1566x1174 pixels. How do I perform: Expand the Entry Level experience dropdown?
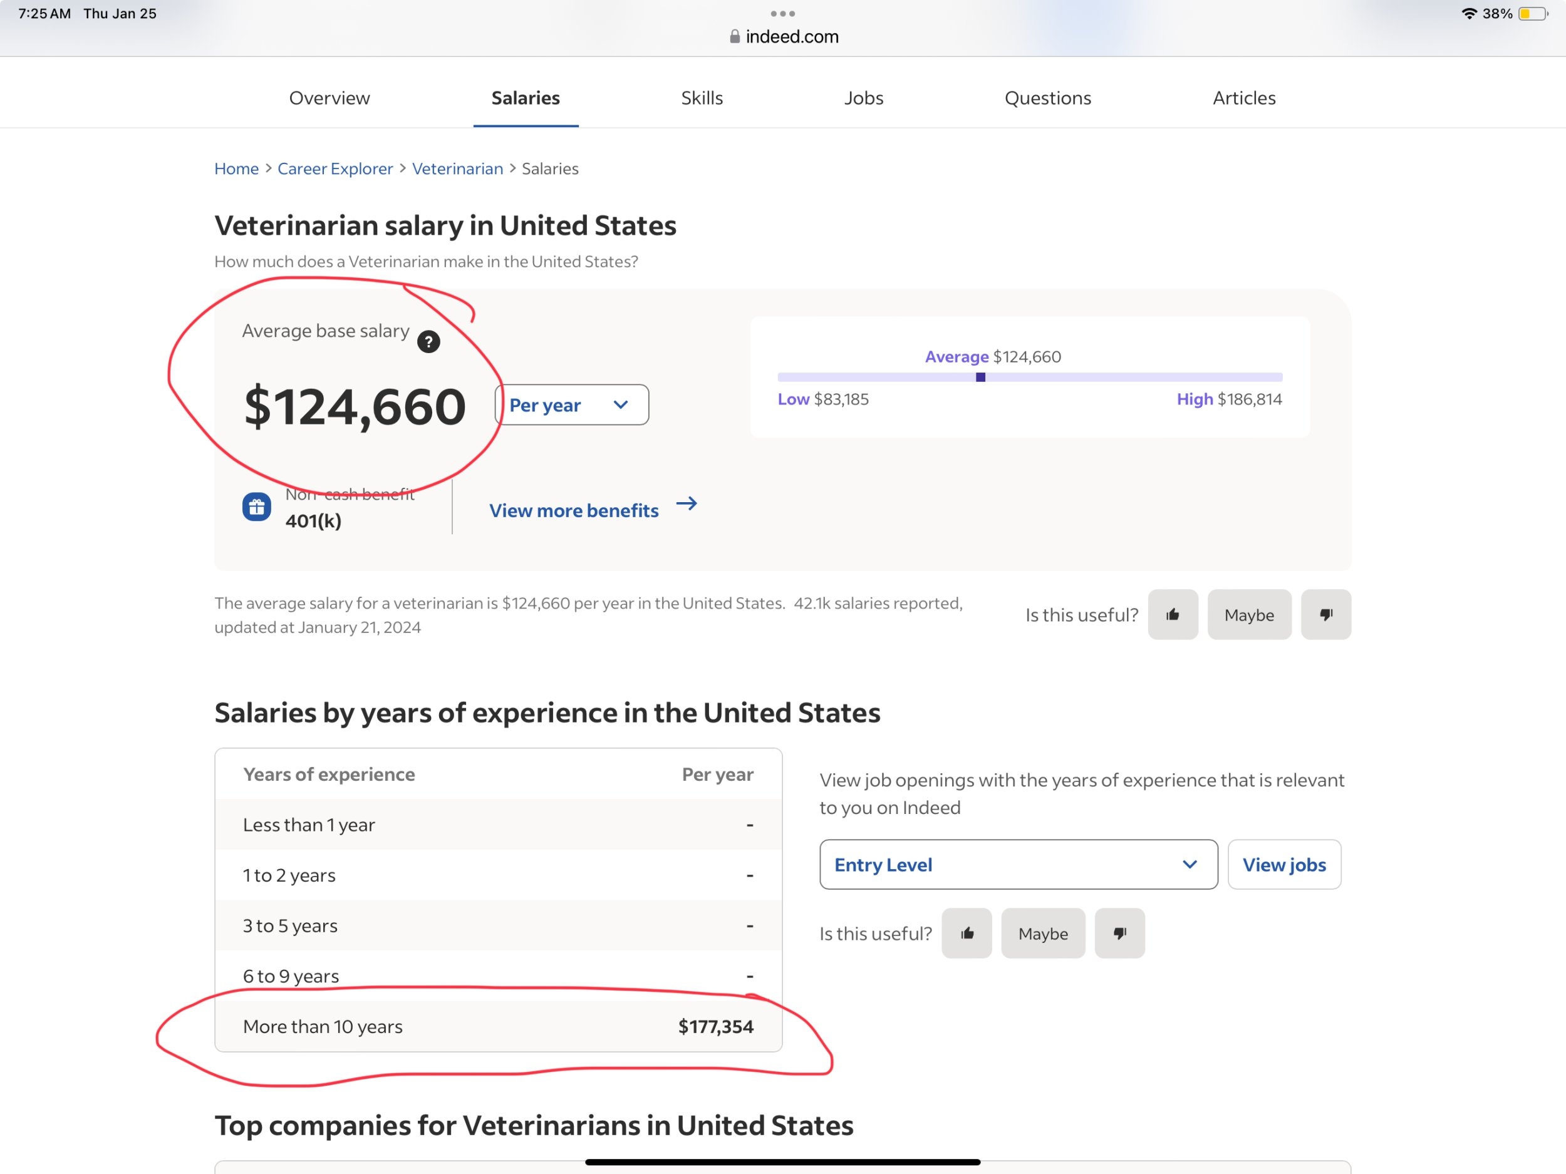click(x=1018, y=865)
